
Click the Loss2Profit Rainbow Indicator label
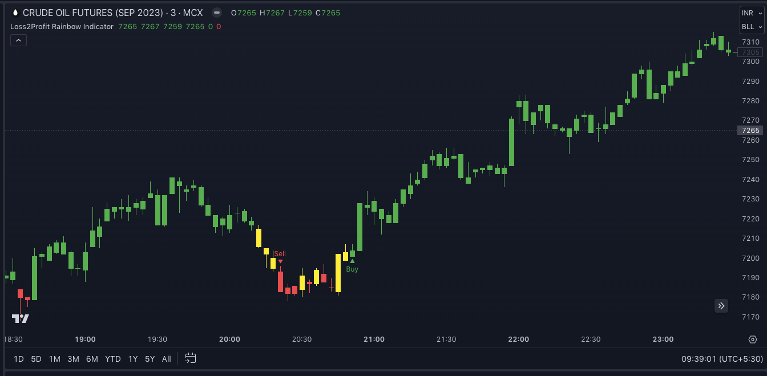(62, 26)
